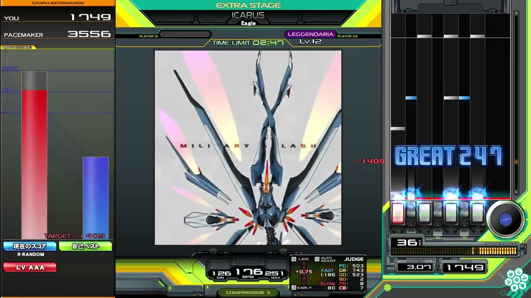Click the fruit hexagon logo

pos(516,280)
